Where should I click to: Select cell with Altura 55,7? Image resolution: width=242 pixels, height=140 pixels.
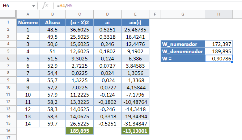point(52,80)
